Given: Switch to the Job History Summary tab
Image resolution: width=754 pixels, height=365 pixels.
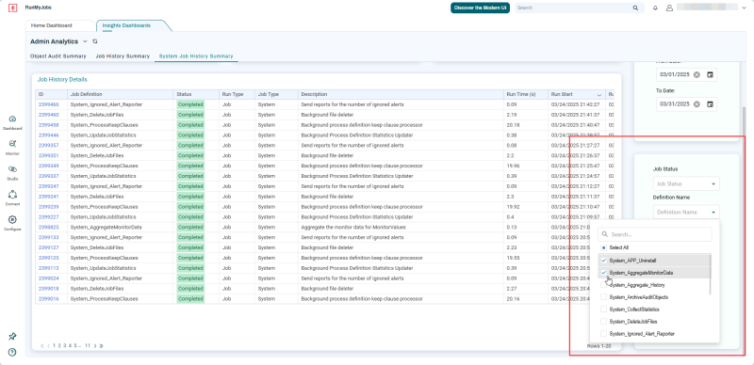Looking at the screenshot, I should [x=123, y=56].
